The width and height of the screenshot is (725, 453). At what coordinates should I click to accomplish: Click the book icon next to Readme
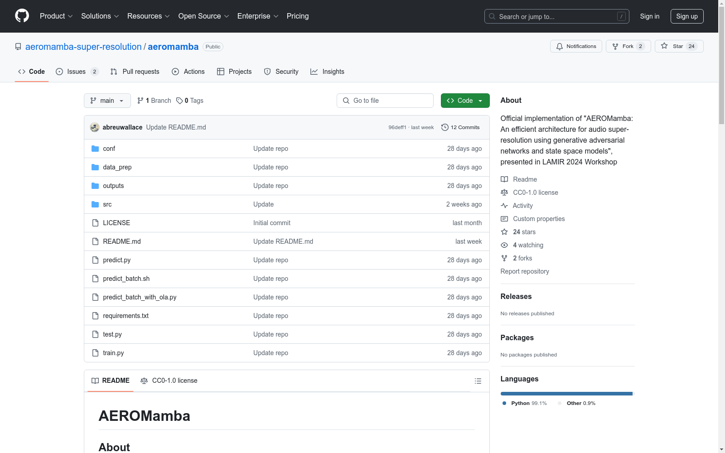tap(504, 179)
